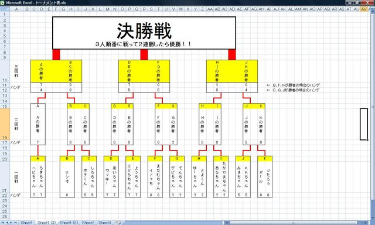Click the vertical scrollbar down arrow

click(373, 218)
